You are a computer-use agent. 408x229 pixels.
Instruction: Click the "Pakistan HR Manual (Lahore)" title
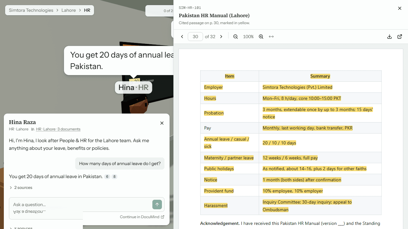[214, 15]
